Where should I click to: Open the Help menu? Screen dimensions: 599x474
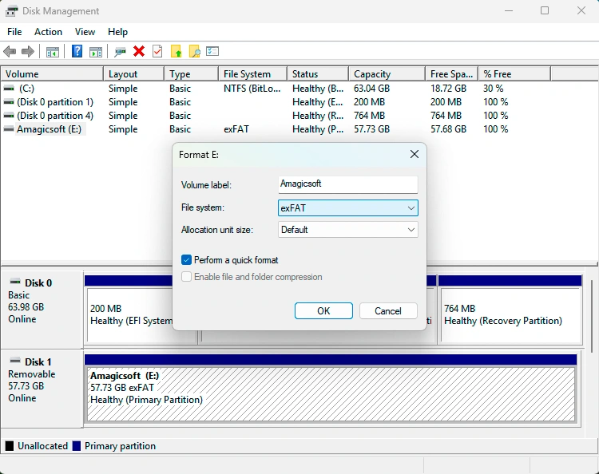pos(117,32)
